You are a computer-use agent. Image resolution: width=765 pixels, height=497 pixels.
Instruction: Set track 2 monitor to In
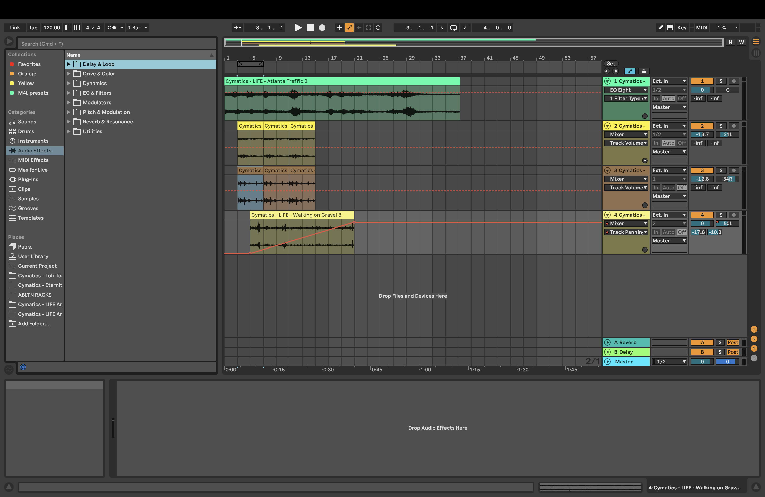coord(656,143)
